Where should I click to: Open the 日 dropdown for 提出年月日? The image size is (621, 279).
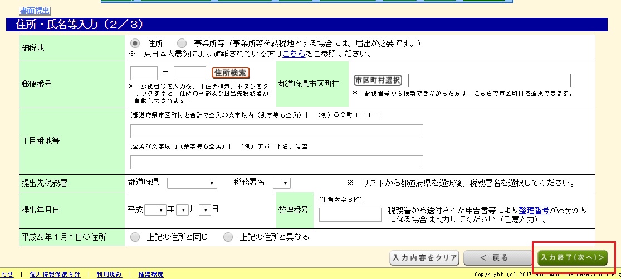(x=205, y=210)
